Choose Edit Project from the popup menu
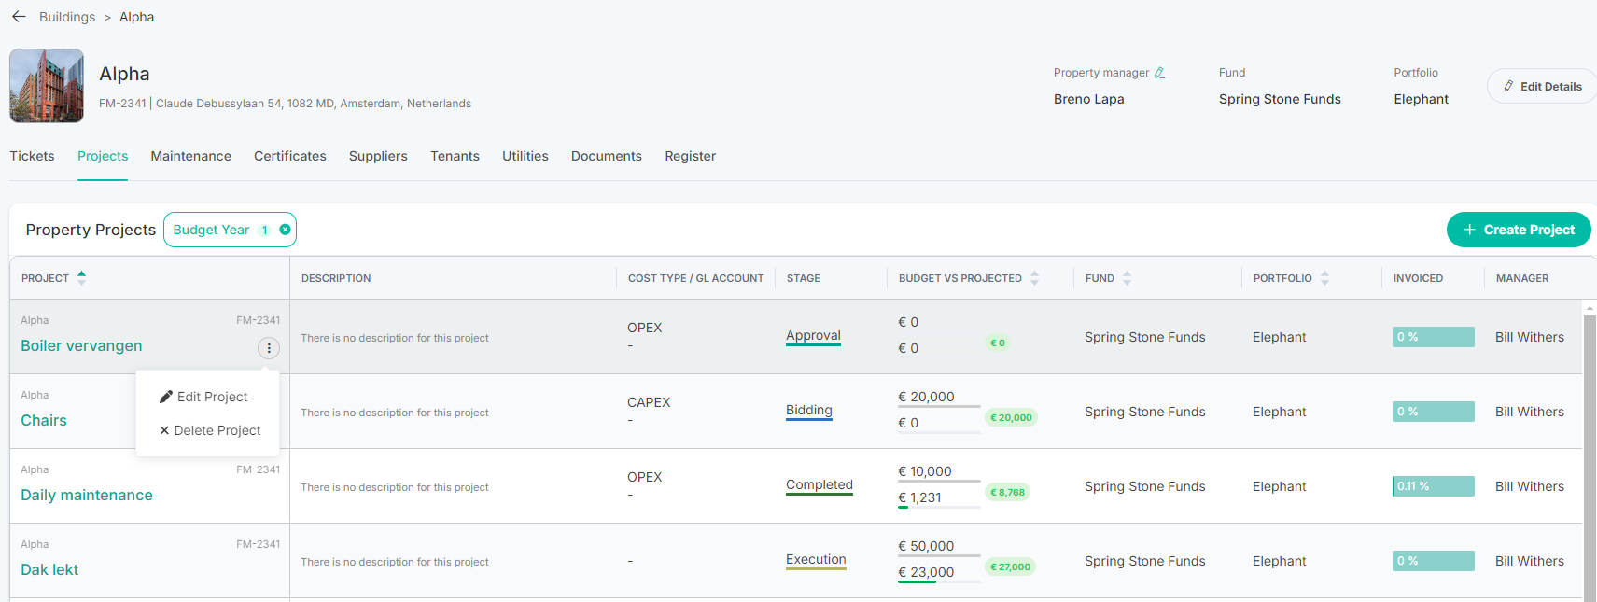 [203, 397]
